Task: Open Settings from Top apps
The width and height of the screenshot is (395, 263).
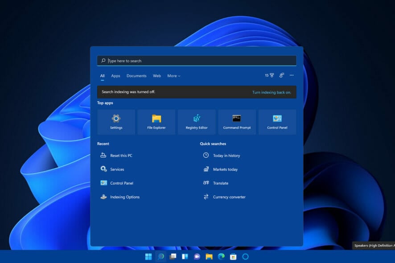Action: 116,122
